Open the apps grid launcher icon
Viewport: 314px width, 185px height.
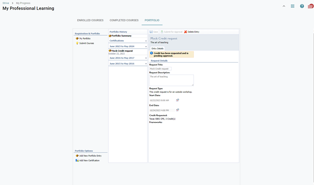292,6
